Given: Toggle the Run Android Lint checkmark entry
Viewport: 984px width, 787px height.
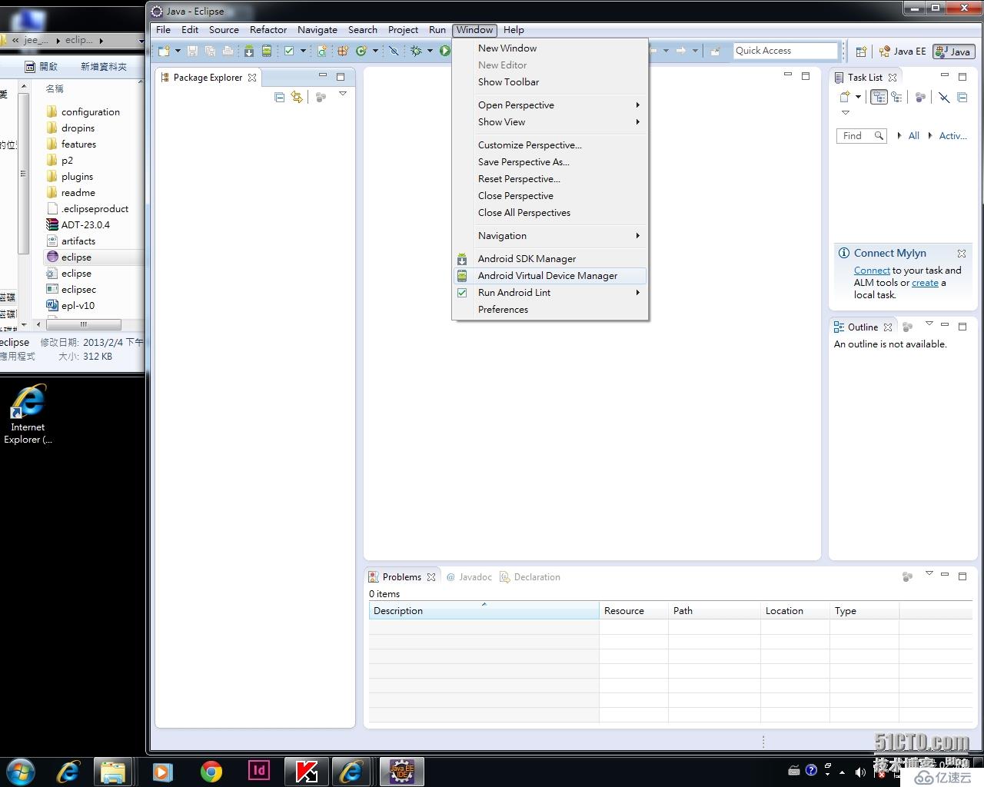Looking at the screenshot, I should (462, 293).
